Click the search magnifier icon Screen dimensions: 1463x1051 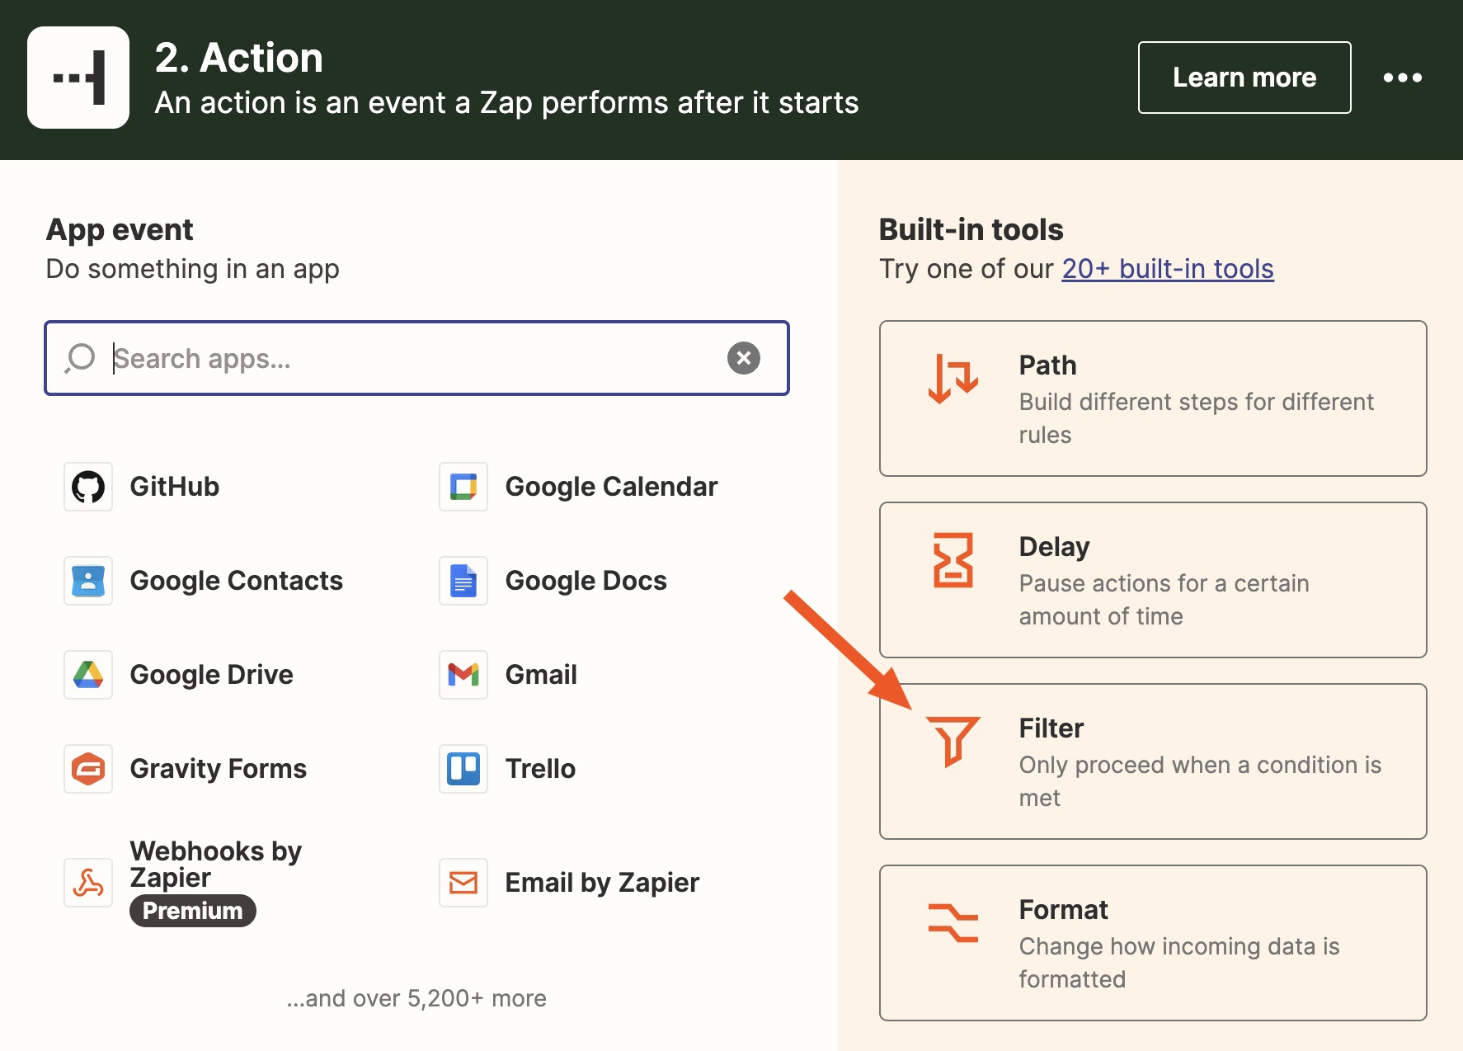80,358
